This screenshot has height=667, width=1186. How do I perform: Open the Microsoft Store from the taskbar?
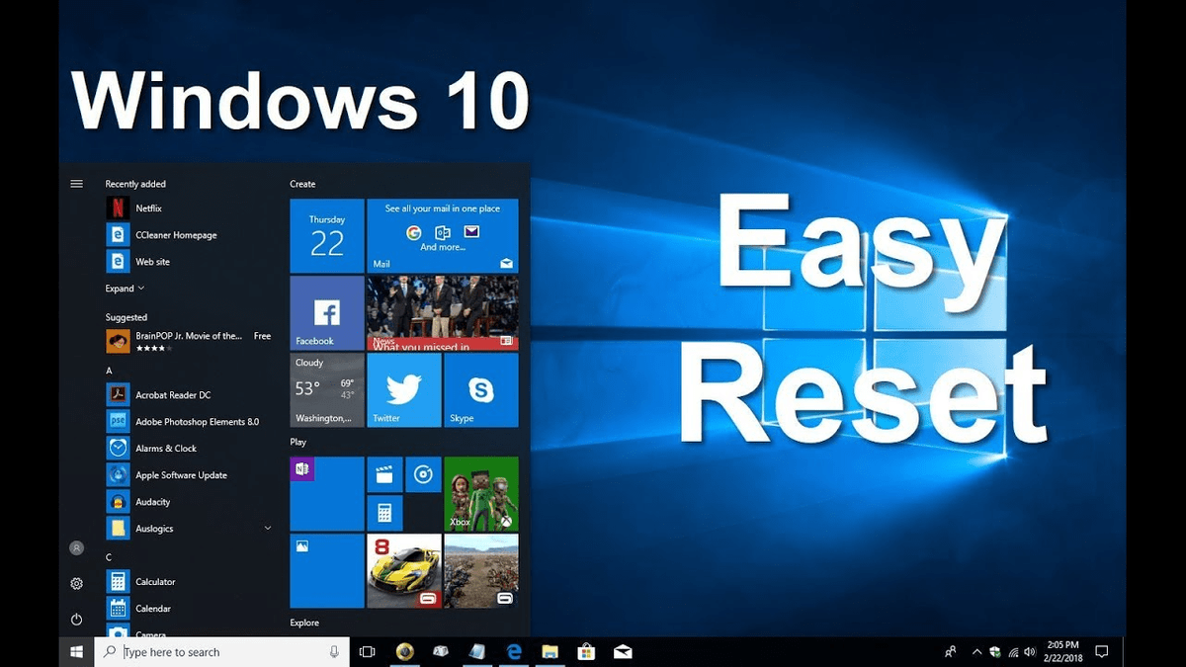(586, 652)
